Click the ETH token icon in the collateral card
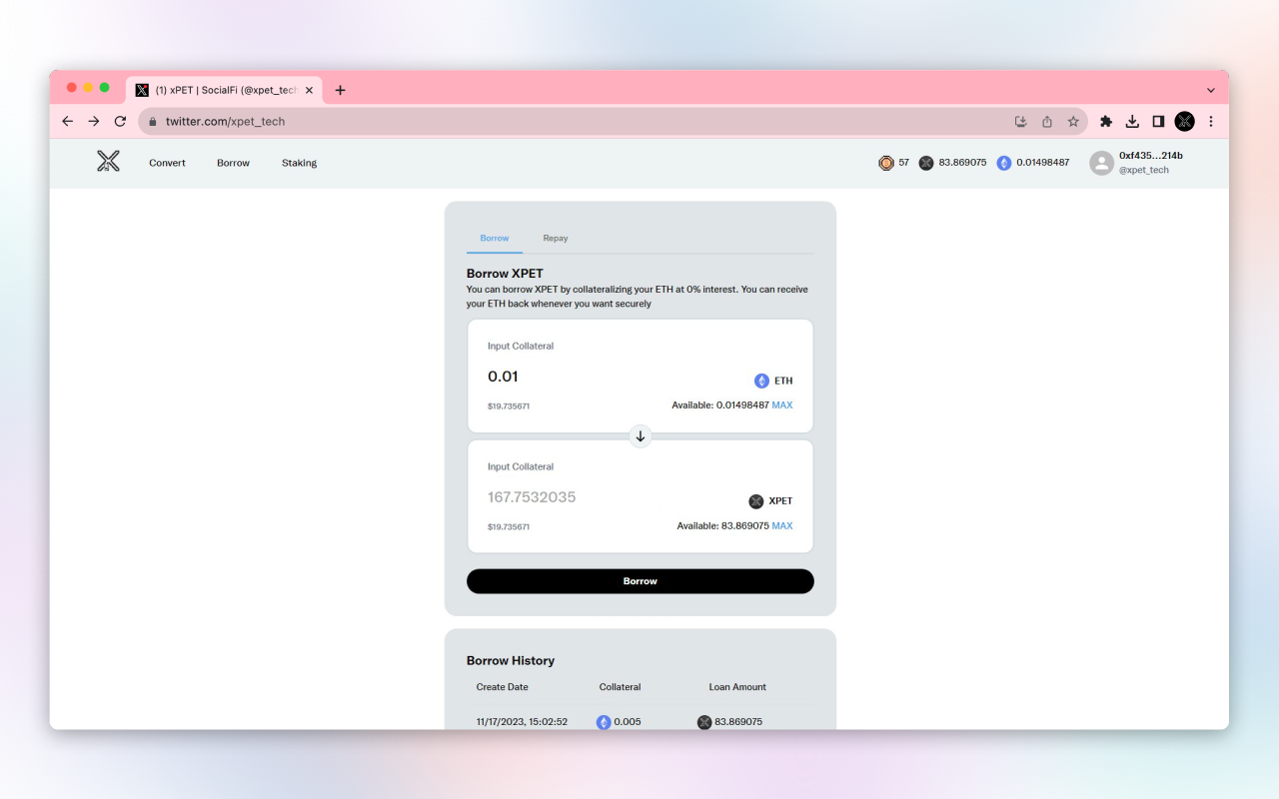 761,381
